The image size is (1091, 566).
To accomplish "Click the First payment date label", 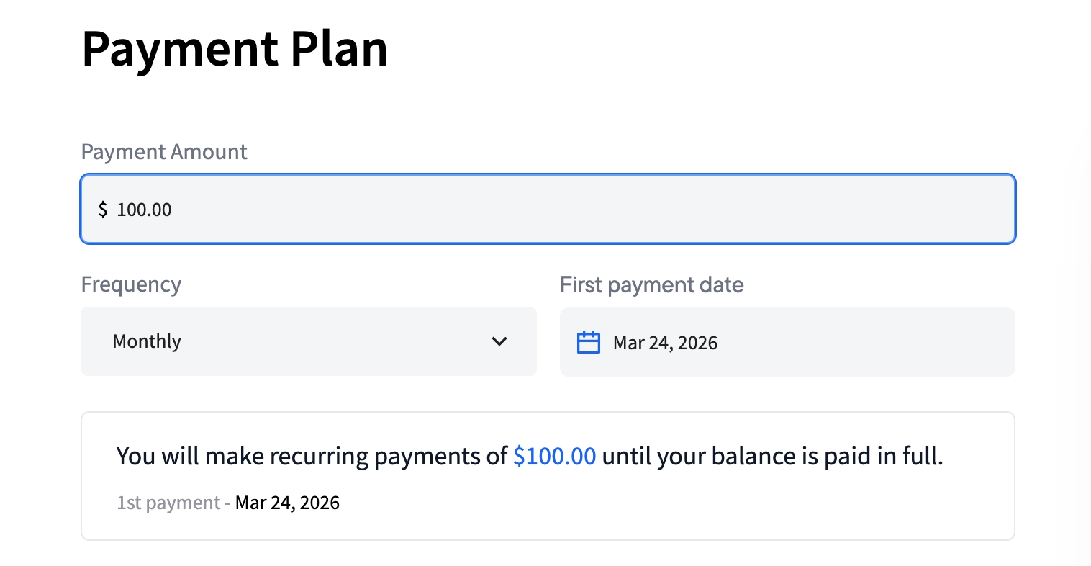I will coord(651,284).
